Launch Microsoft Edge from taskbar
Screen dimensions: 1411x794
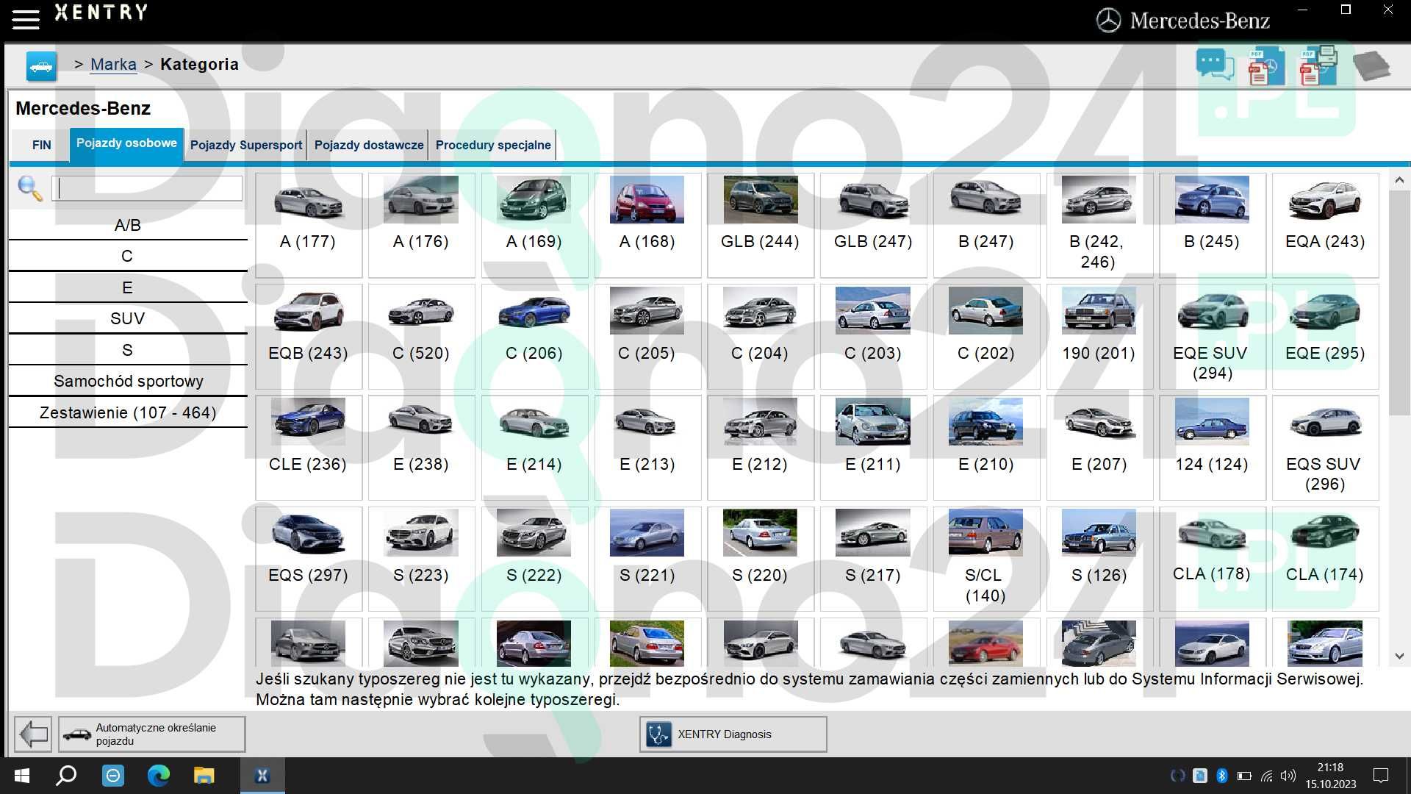(x=158, y=776)
